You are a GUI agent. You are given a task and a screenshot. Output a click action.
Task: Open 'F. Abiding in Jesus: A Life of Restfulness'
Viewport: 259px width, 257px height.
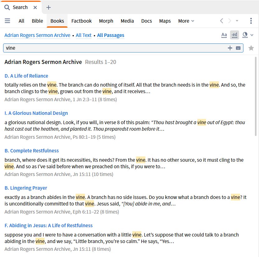(48, 225)
